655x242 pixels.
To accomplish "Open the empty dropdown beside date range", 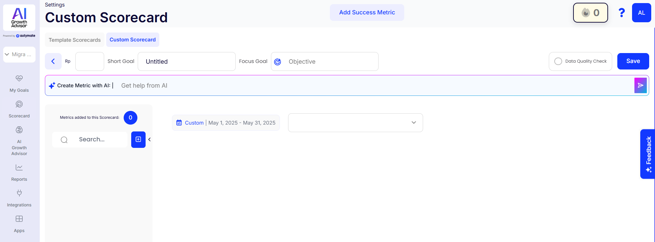I will pyautogui.click(x=355, y=123).
